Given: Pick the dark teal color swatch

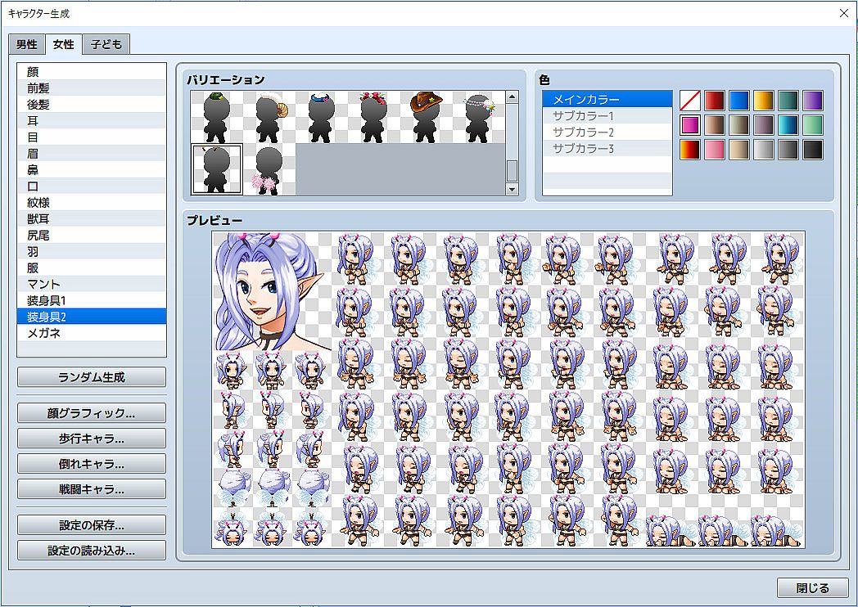Looking at the screenshot, I should tap(788, 101).
